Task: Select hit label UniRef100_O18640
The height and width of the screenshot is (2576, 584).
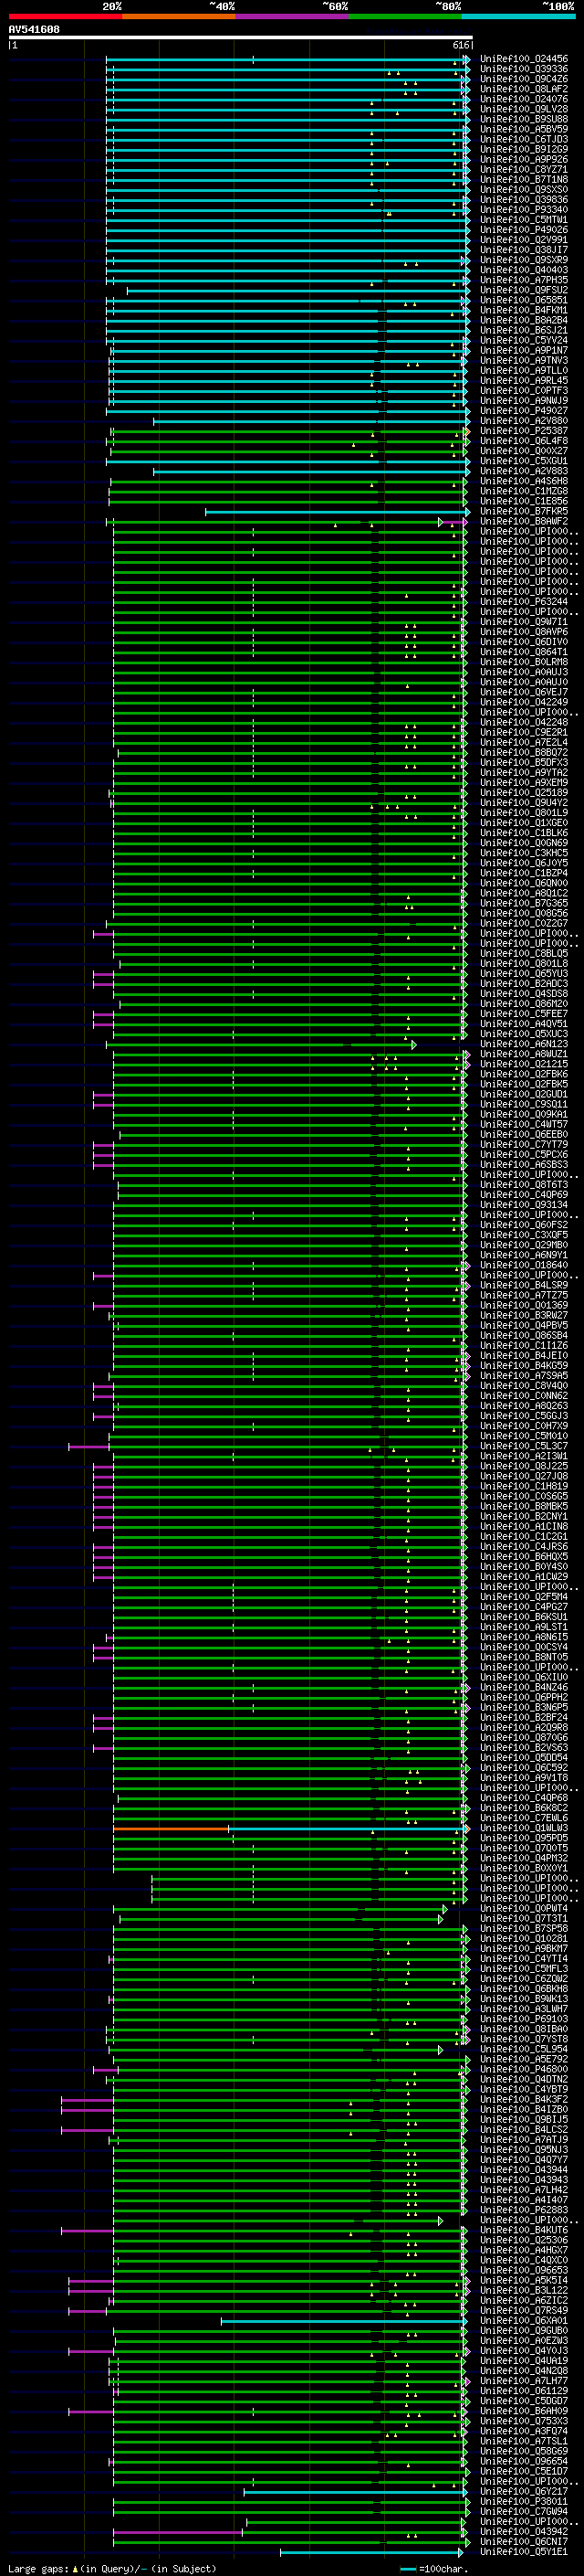Action: 524,1265
